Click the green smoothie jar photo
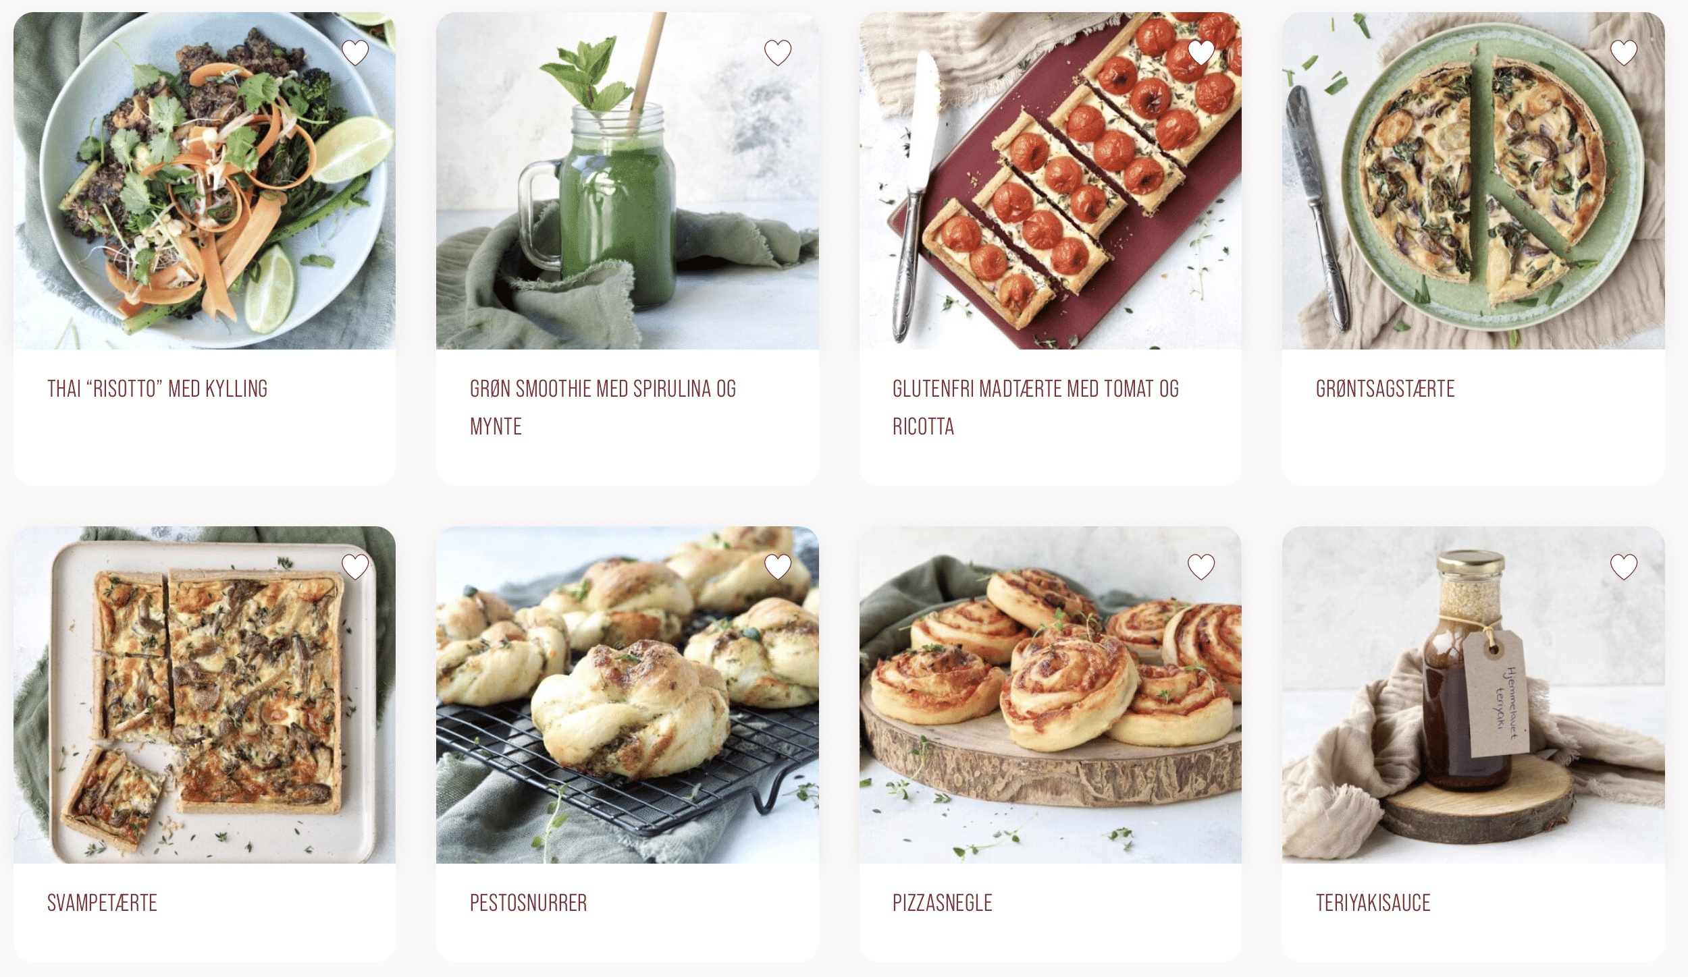 pyautogui.click(x=627, y=181)
